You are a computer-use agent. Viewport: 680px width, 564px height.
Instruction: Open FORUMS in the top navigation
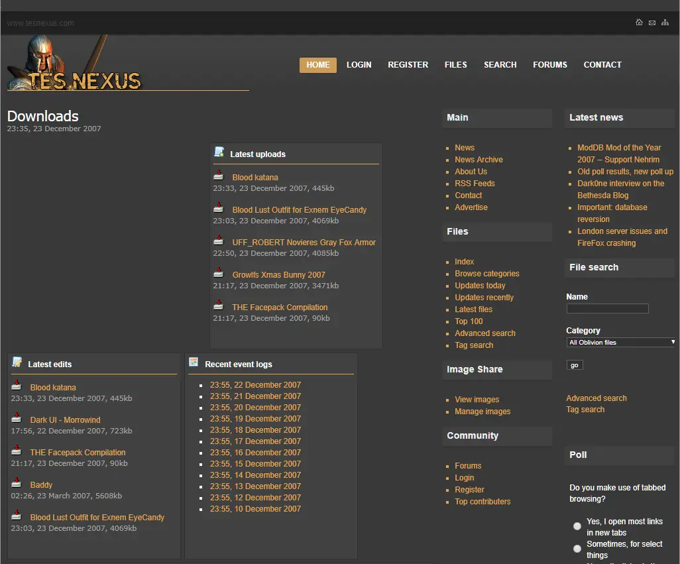[550, 65]
